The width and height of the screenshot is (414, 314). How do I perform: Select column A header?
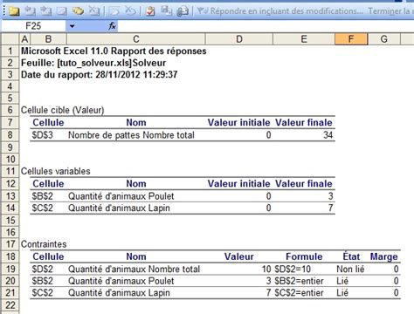click(x=25, y=39)
